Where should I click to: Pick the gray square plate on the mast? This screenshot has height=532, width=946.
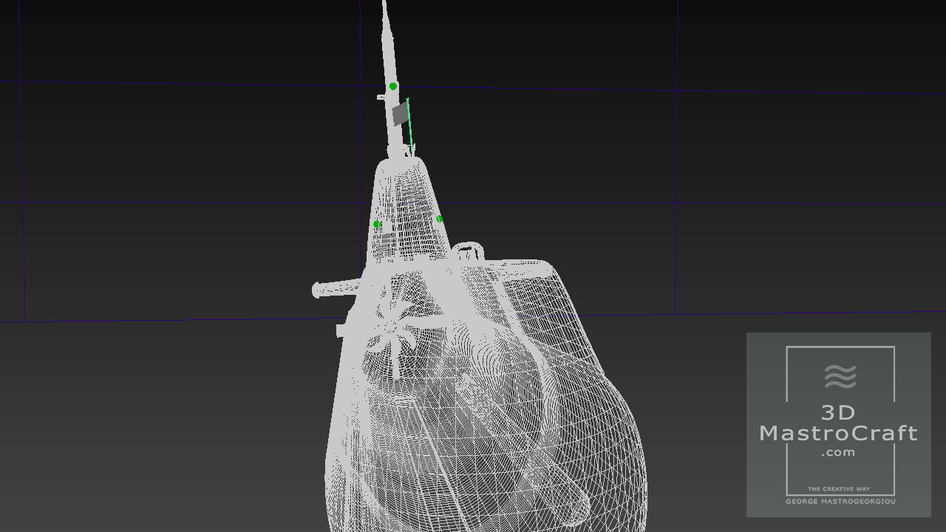pyautogui.click(x=401, y=115)
